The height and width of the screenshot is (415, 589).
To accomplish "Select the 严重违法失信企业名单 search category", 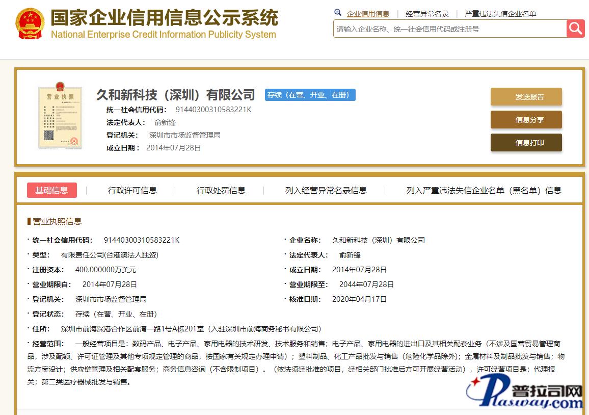I will pyautogui.click(x=500, y=14).
